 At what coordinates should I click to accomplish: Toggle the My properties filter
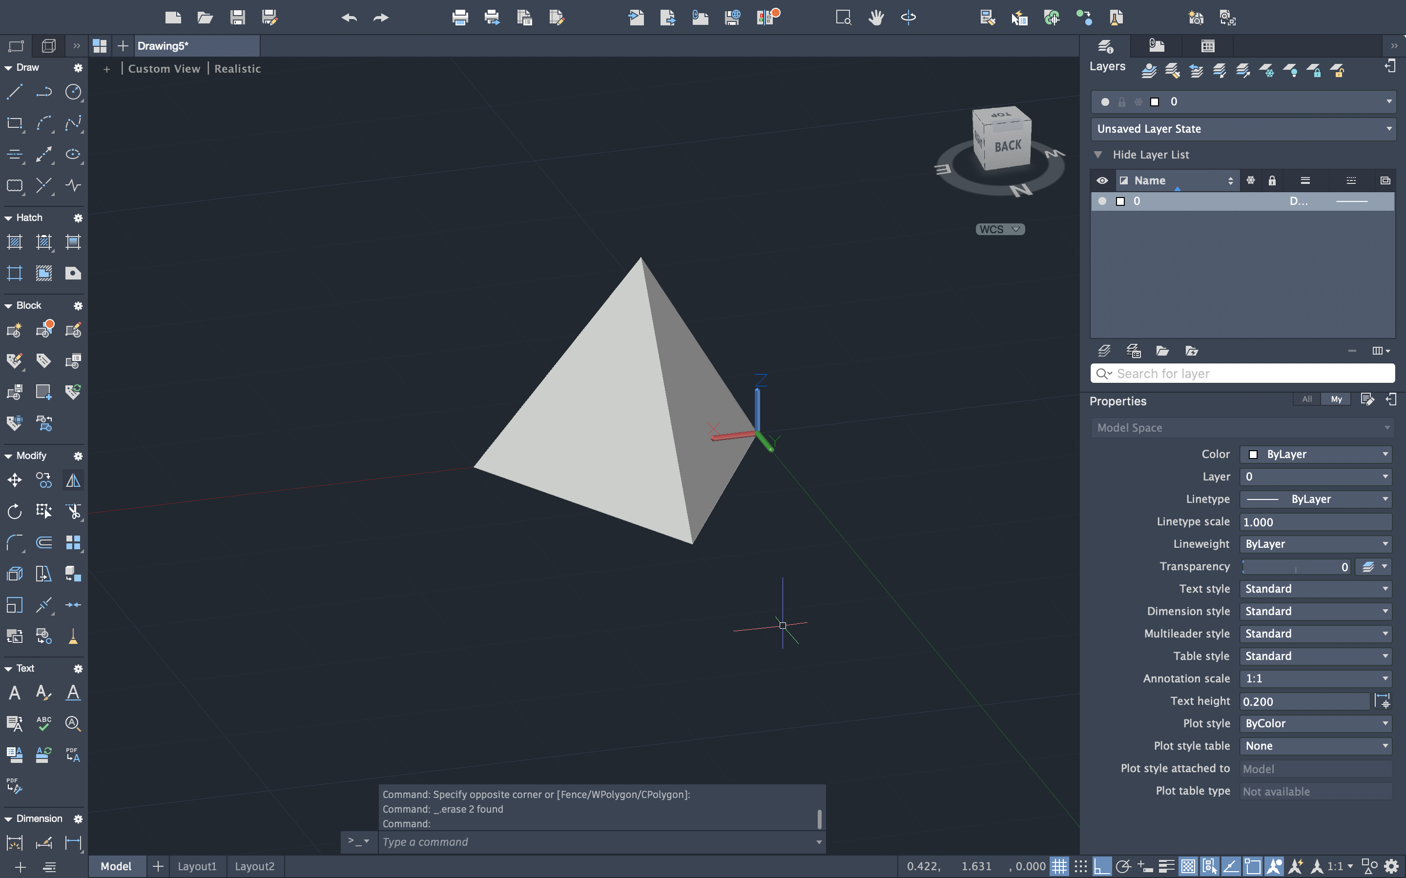pyautogui.click(x=1336, y=399)
